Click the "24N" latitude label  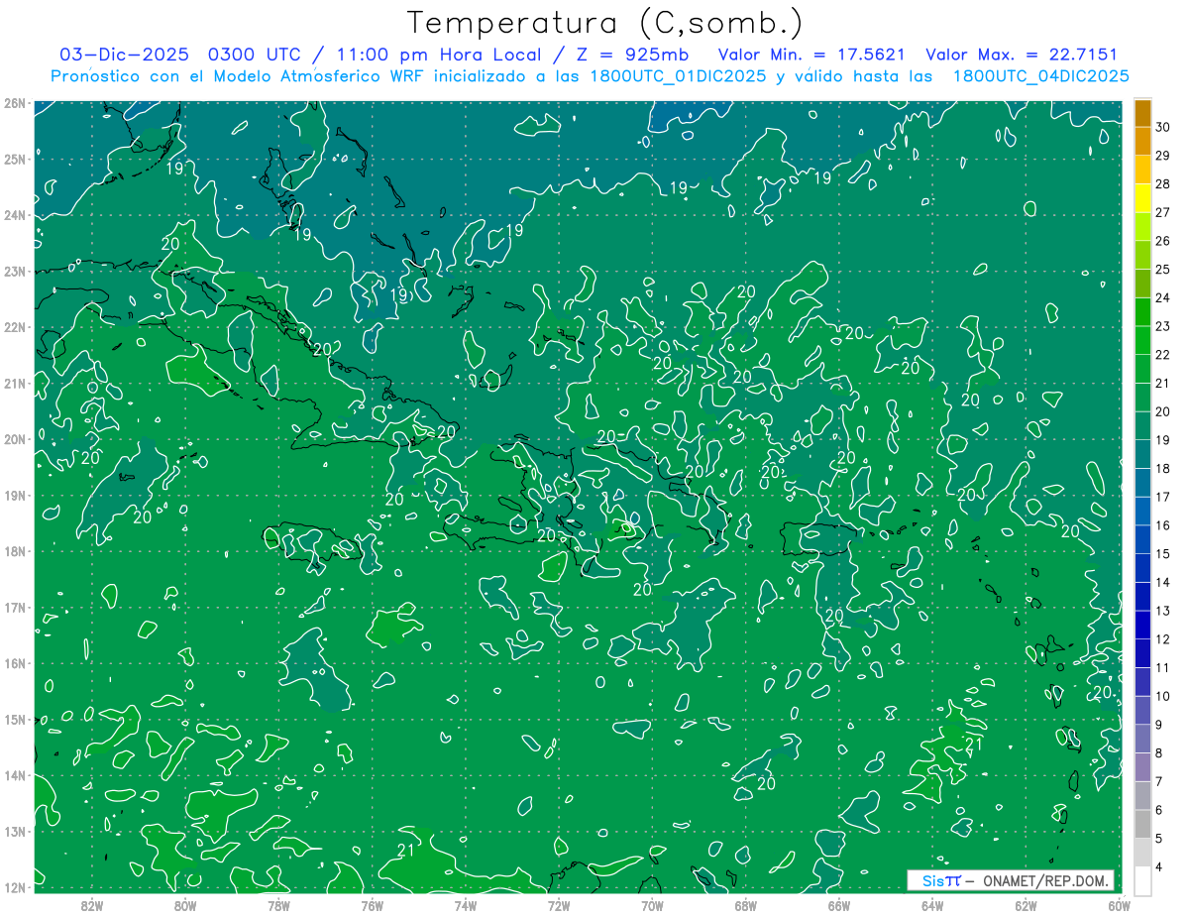15,215
